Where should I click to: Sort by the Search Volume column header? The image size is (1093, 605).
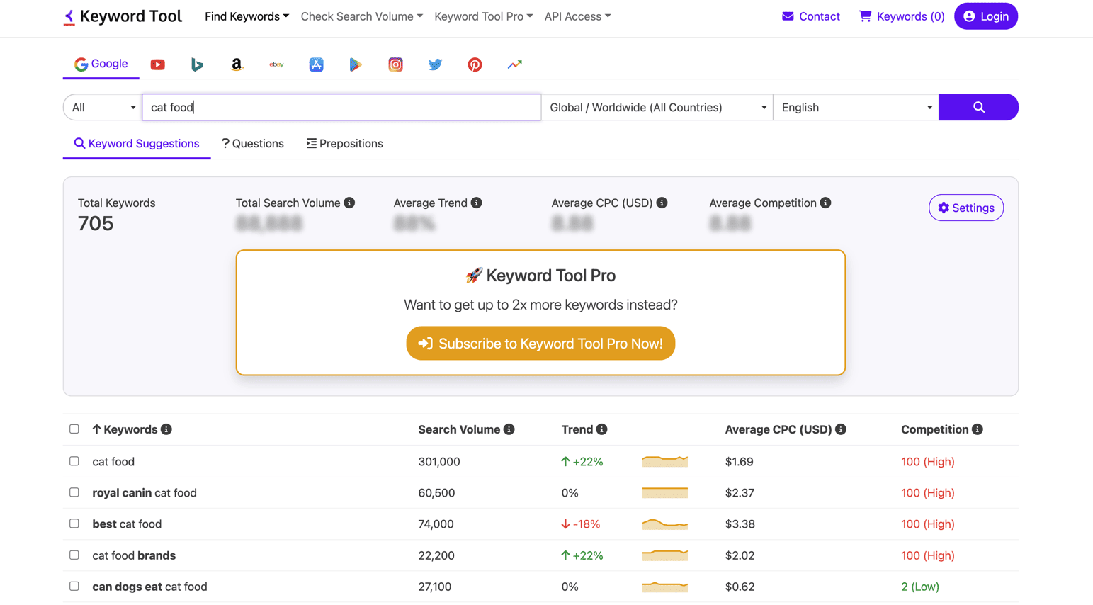(459, 429)
